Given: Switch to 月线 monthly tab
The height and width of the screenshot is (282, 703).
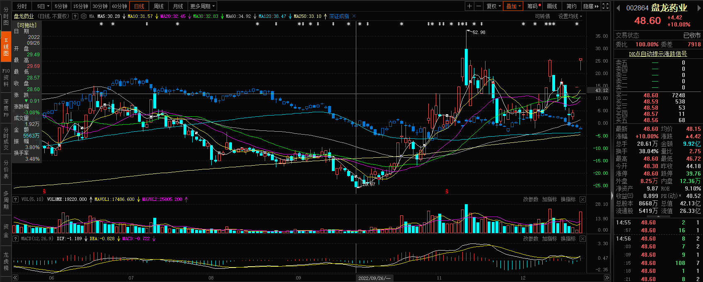Looking at the screenshot, I should pos(178,6).
